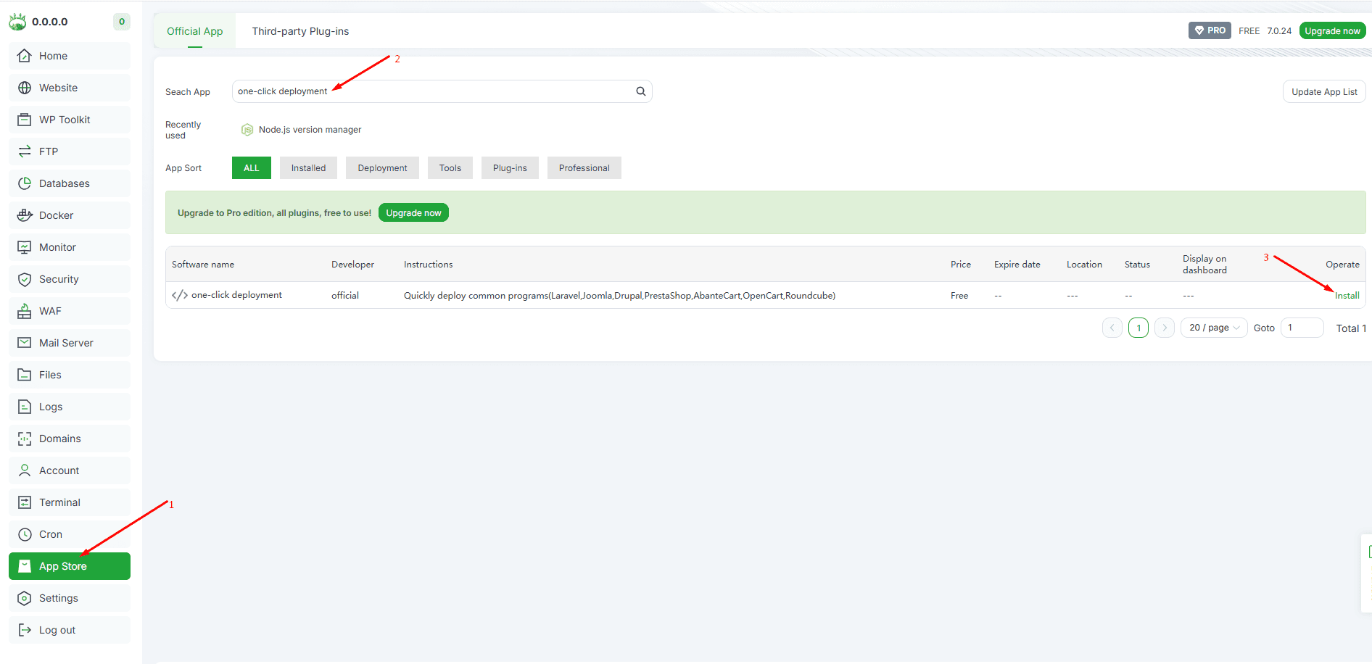Image resolution: width=1372 pixels, height=664 pixels.
Task: Click the Account person icon
Action: (25, 470)
